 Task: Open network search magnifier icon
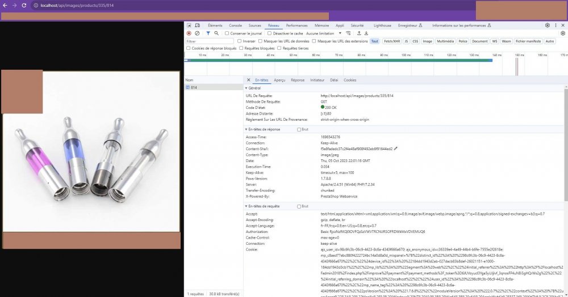[x=216, y=33]
